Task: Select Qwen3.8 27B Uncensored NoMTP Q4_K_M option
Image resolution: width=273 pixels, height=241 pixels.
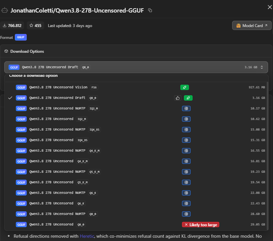Action: point(137,151)
